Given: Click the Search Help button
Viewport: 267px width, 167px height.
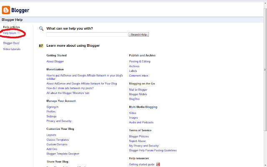Looking at the screenshot, I should [139, 34].
